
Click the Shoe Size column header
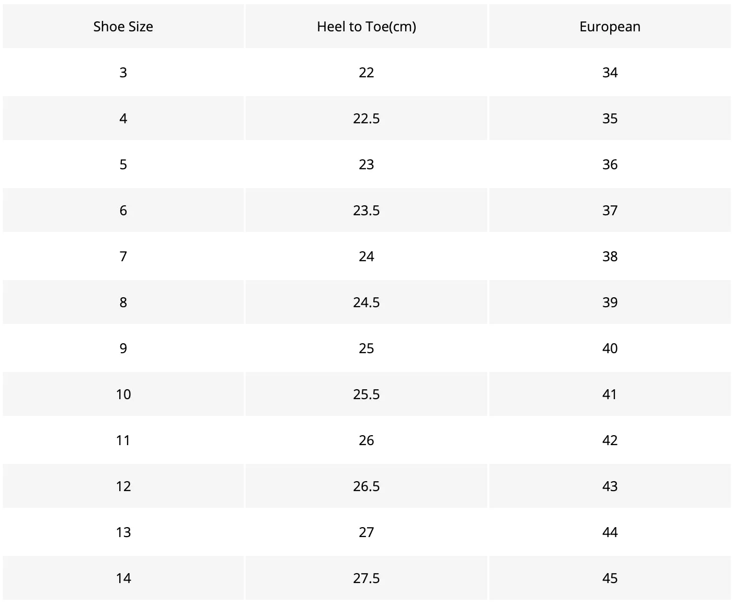click(x=123, y=27)
